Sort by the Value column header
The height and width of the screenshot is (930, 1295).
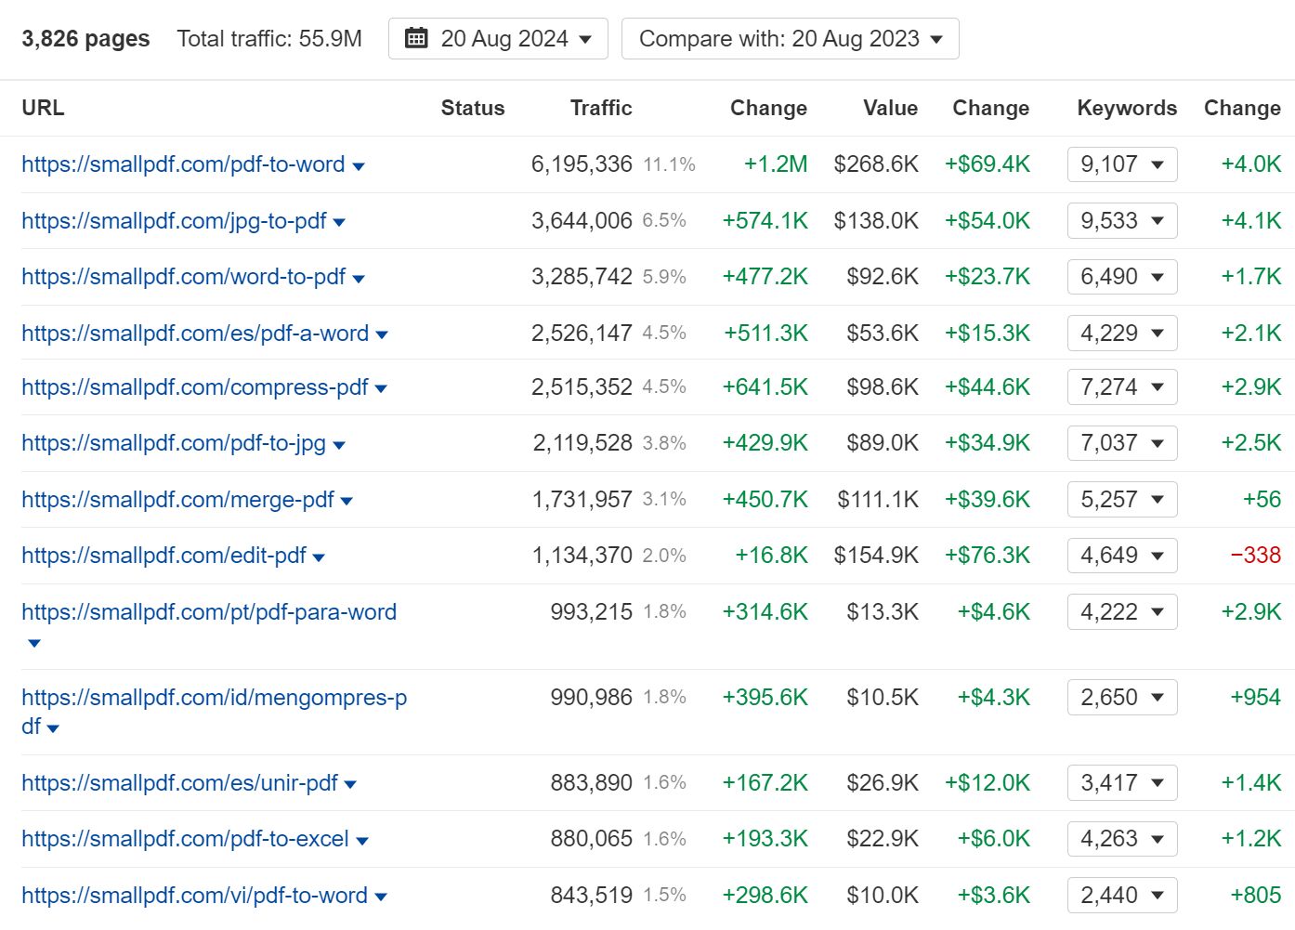coord(890,108)
